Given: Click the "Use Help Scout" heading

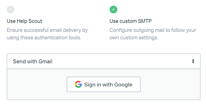Looking at the screenshot, I should point(24,21).
